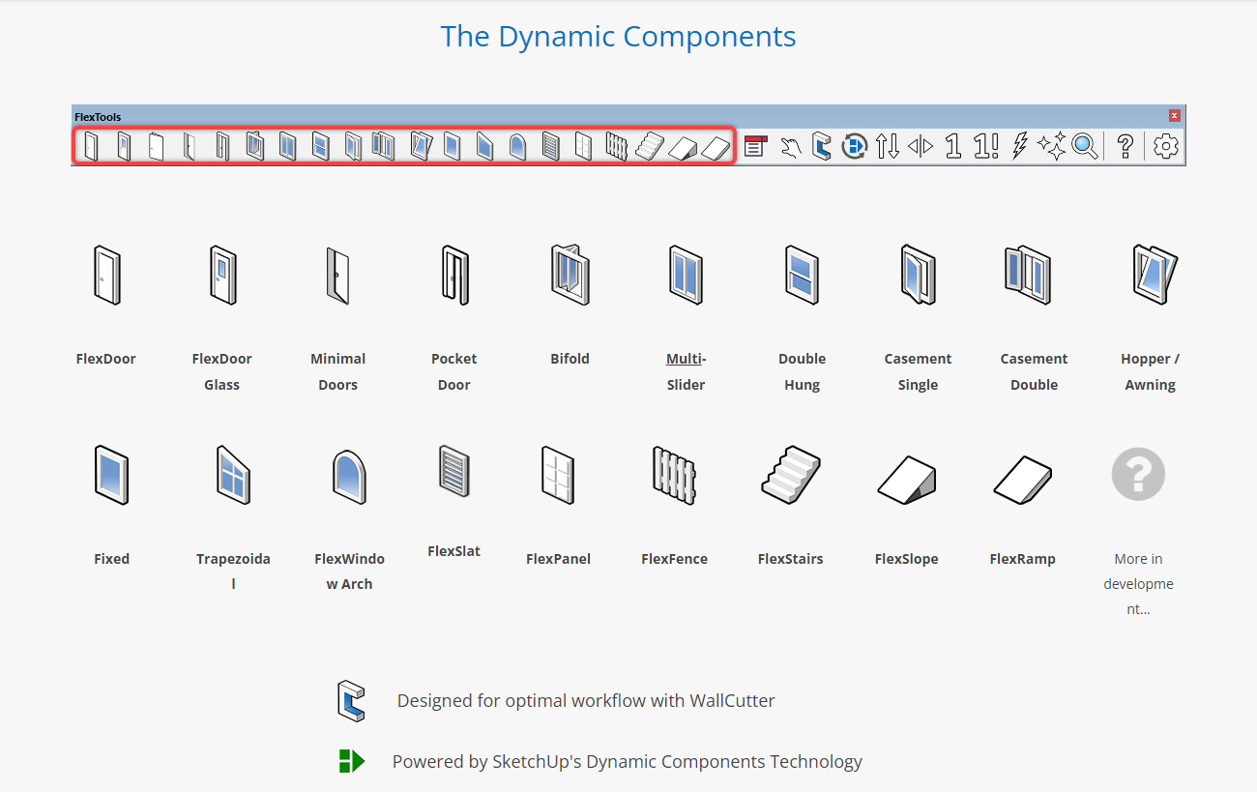Pick Casement Double icon in FlexTools toolbar

click(x=384, y=146)
